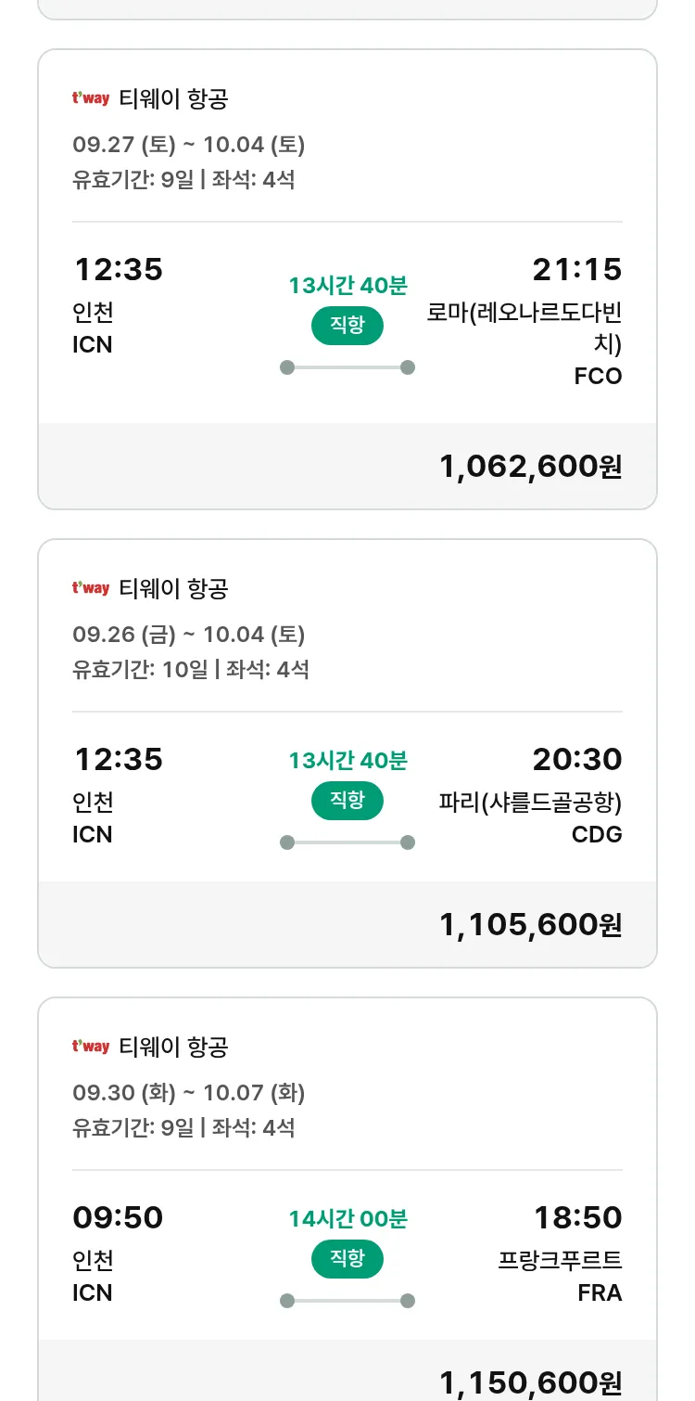The image size is (695, 1401).
Task: Select the 1,062,600원 Rome fare
Action: [530, 466]
